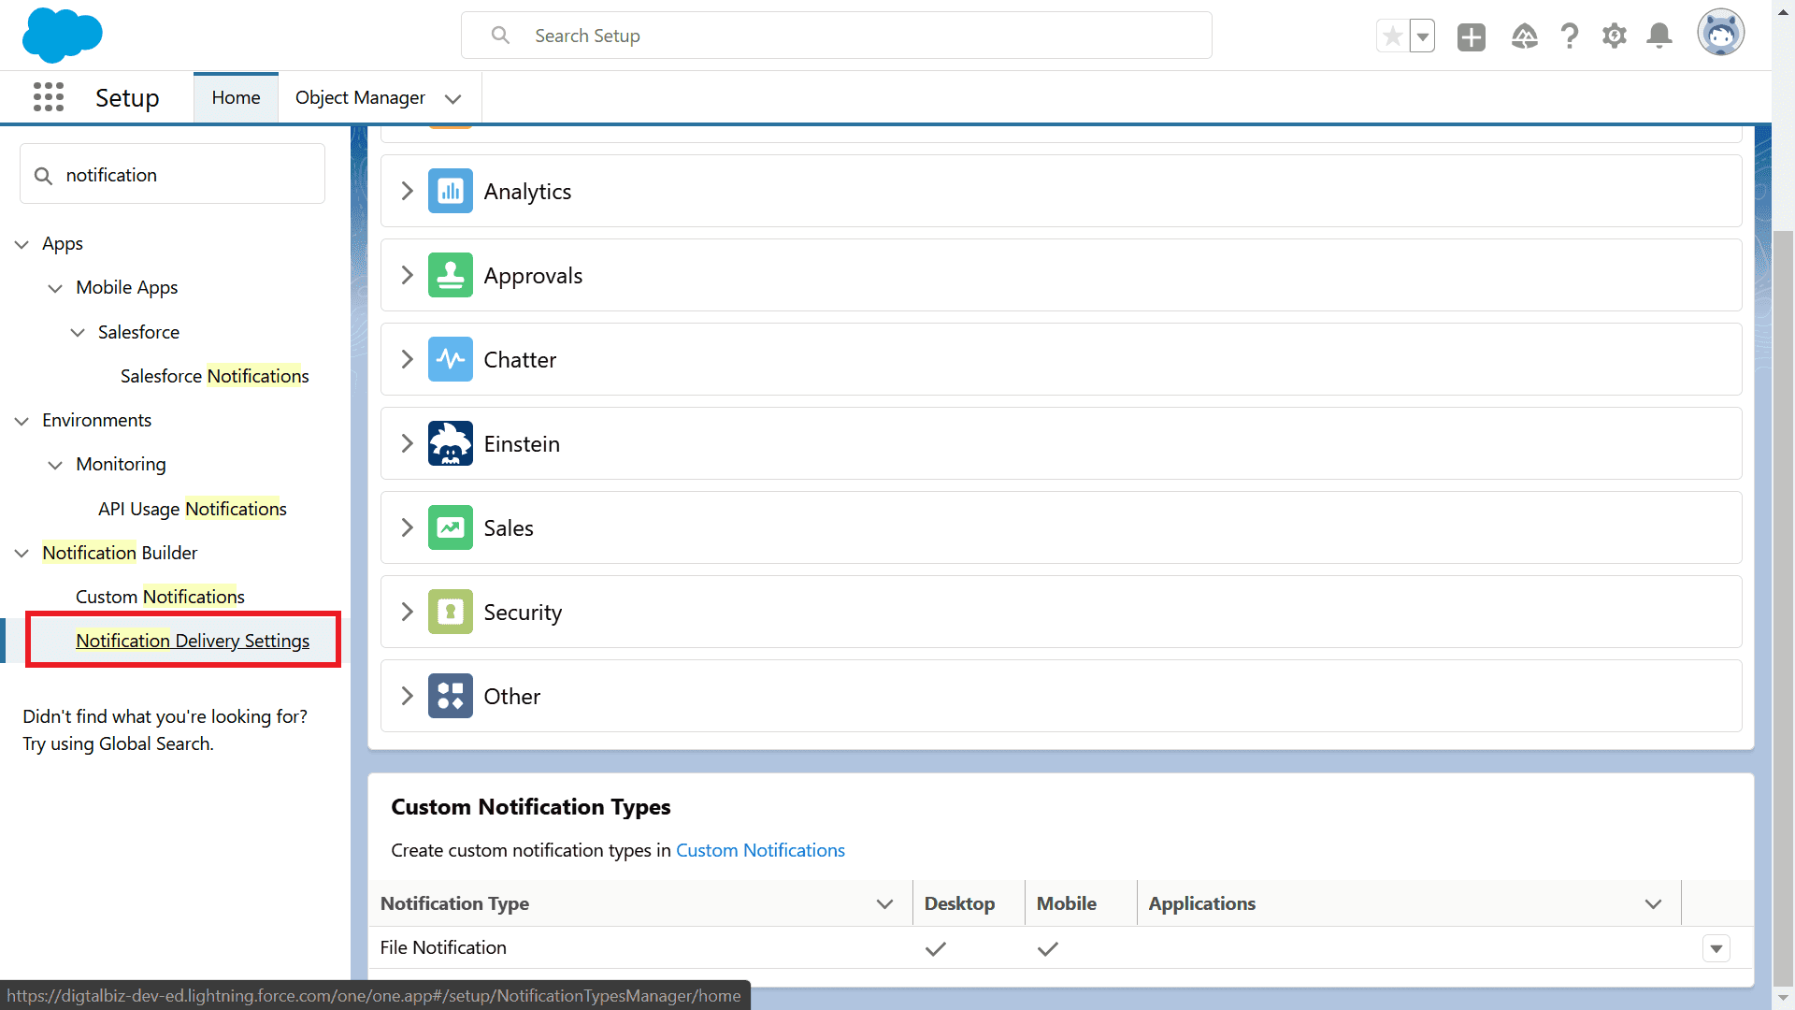Click the Approvals section title
The width and height of the screenshot is (1795, 1010).
533,276
